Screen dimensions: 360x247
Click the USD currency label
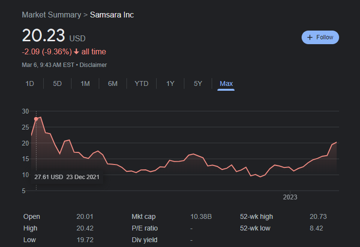[x=77, y=38]
